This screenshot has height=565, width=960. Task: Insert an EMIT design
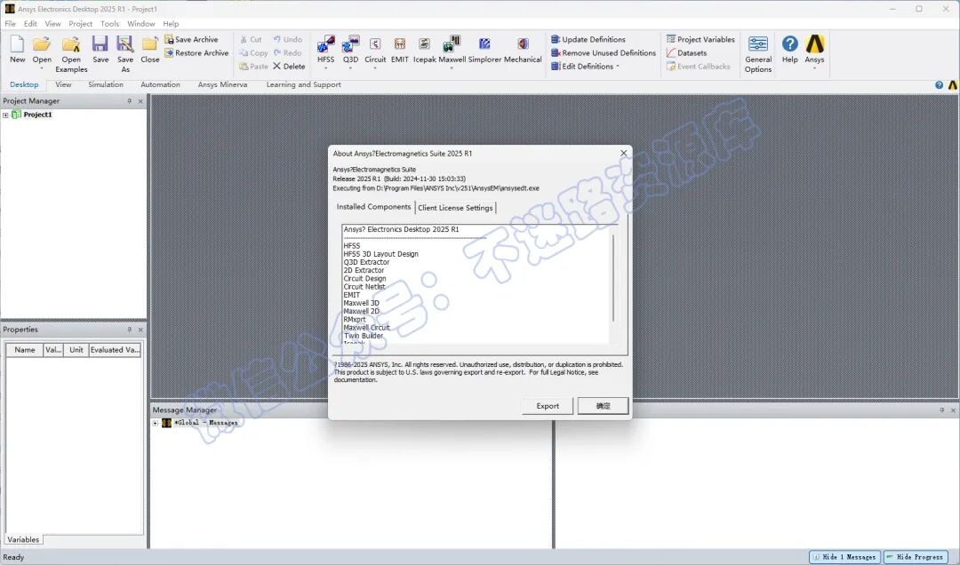tap(399, 49)
